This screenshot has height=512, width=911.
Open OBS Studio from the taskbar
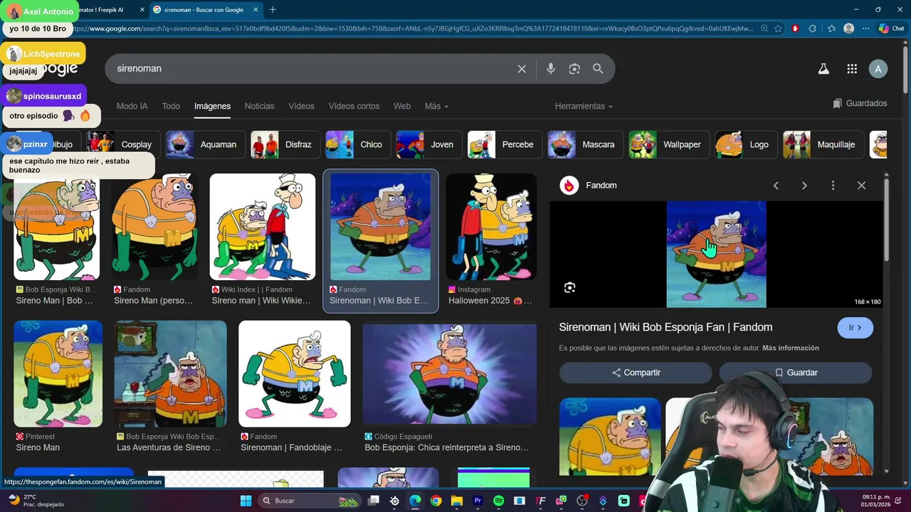582,501
